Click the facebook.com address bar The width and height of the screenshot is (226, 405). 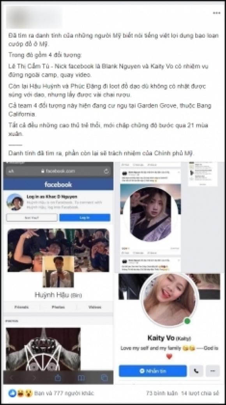58,171
